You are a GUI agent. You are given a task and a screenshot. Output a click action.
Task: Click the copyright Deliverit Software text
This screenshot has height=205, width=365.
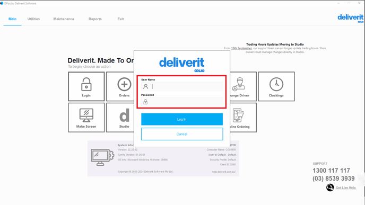click(145, 172)
